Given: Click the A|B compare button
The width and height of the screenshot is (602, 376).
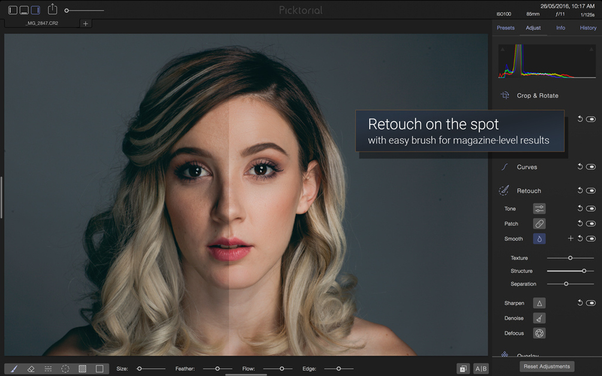Looking at the screenshot, I should point(480,369).
